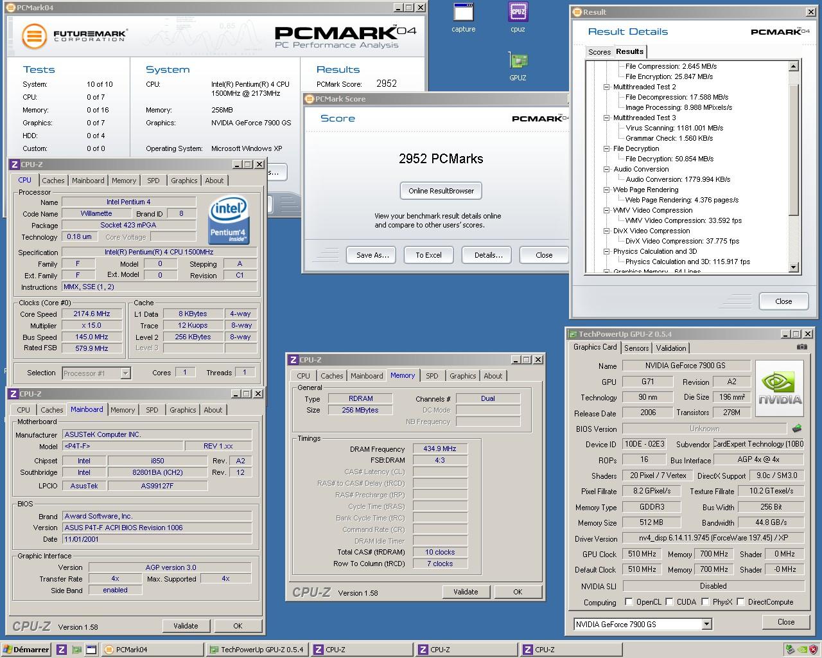Launch GPU-Z from the quick launch bar

pos(76,650)
